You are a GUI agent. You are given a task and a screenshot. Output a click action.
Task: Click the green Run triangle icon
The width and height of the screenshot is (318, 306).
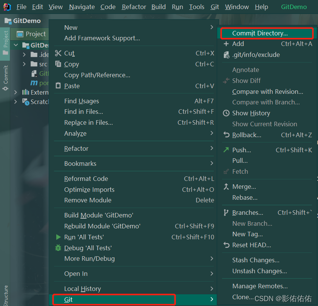(x=59, y=237)
